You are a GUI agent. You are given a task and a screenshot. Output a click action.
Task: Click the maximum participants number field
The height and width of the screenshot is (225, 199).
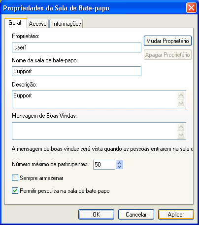click(104, 165)
